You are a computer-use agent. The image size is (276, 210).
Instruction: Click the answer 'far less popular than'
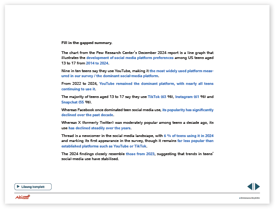(x=195, y=141)
